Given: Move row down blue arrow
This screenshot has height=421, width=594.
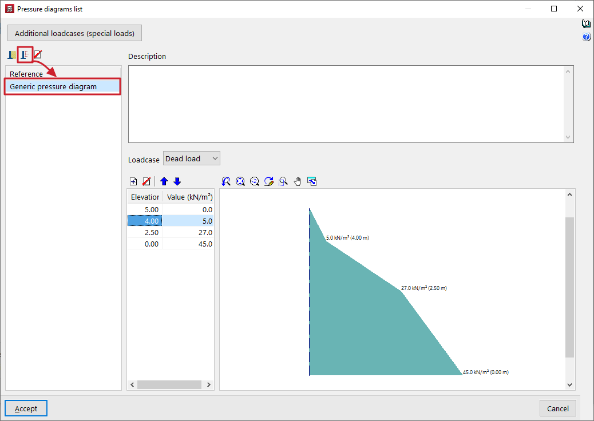Looking at the screenshot, I should tap(177, 182).
